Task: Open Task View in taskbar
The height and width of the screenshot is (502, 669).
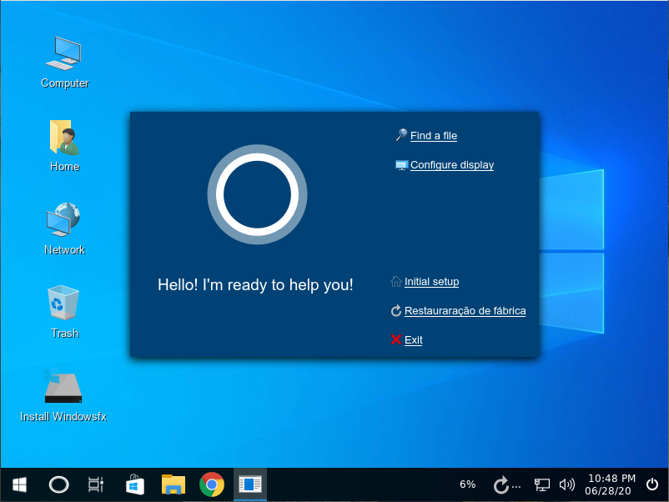Action: (x=96, y=484)
